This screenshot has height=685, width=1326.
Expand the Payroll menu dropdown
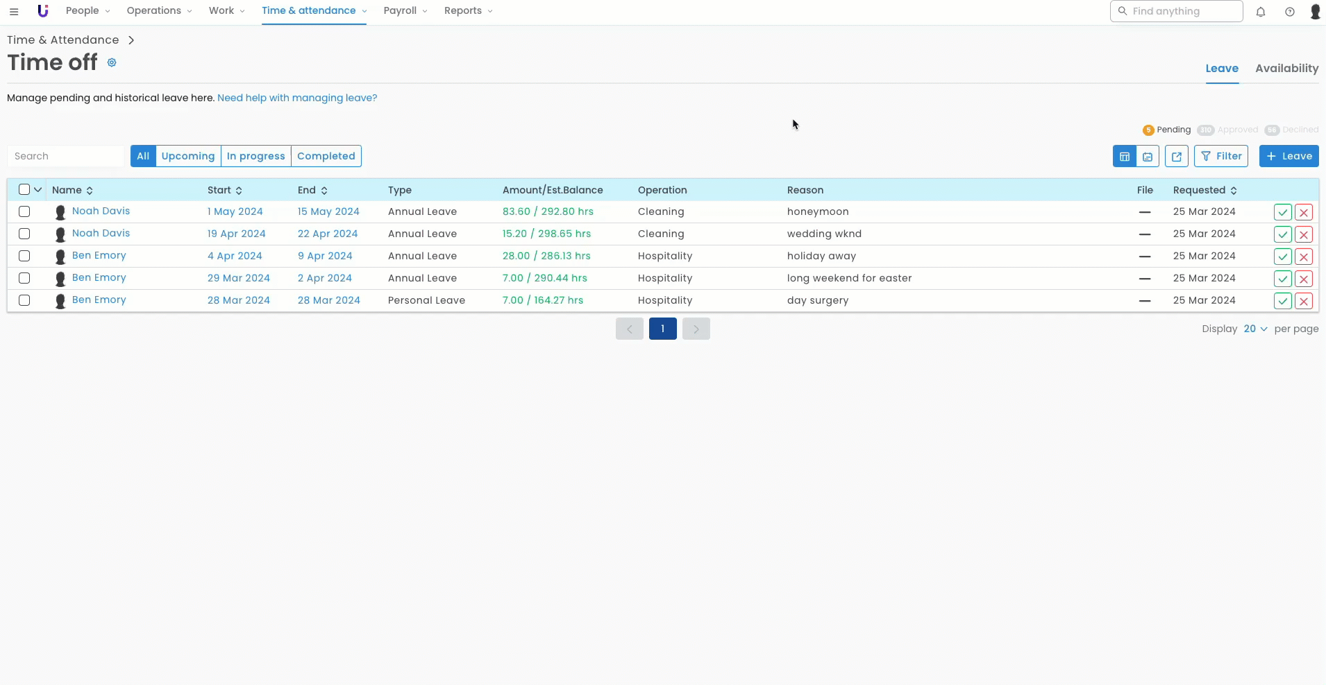[x=405, y=11]
